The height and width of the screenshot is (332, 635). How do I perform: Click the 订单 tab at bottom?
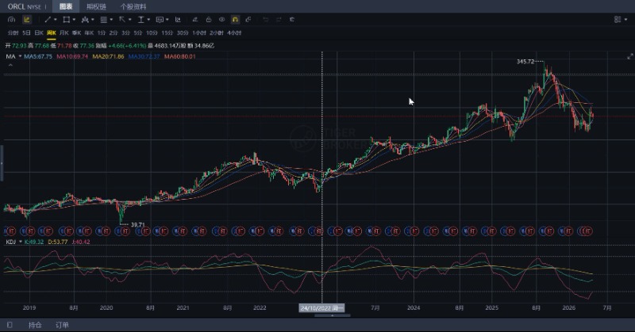pos(62,325)
